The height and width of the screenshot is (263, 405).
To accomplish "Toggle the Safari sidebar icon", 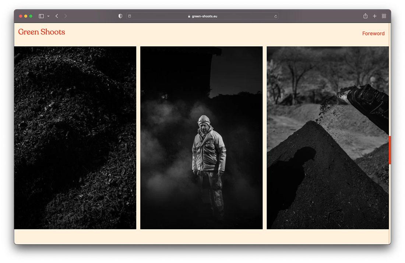I will point(41,16).
